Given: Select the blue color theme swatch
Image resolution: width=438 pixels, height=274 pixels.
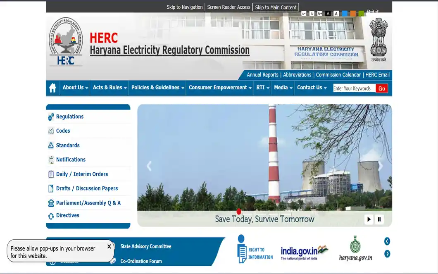Looking at the screenshot, I should (345, 13).
